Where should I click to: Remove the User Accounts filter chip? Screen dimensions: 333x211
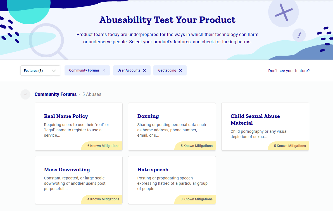pyautogui.click(x=144, y=70)
